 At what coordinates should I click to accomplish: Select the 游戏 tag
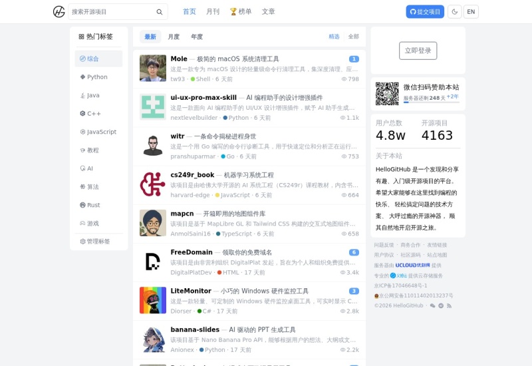98,224
